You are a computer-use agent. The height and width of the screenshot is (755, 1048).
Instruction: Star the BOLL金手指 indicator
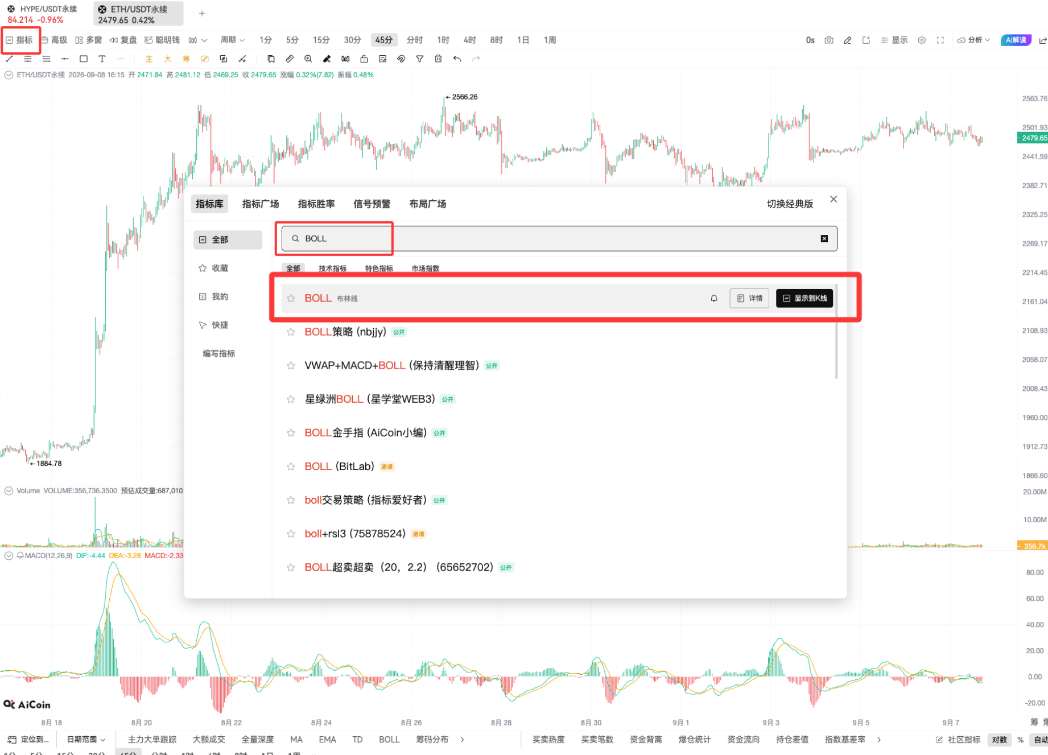[x=291, y=432]
